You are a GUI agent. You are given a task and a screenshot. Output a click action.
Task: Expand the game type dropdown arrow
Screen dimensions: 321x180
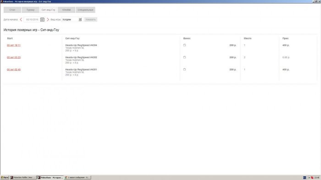(x=80, y=19)
